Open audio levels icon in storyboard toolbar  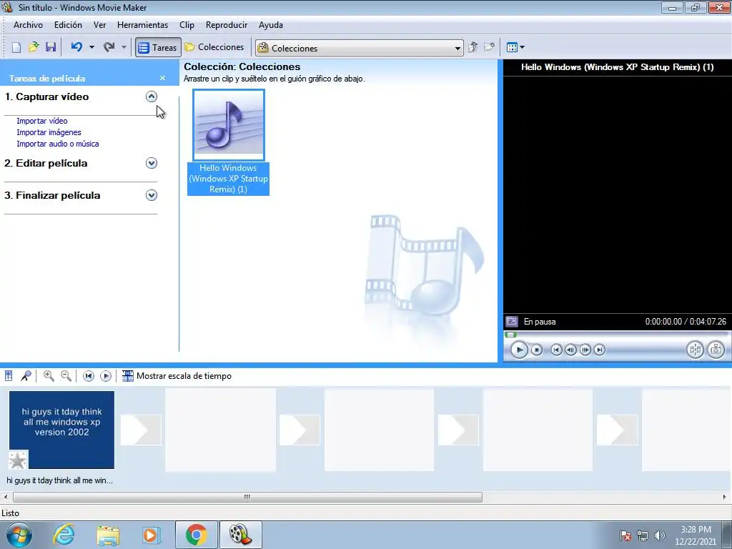pos(9,376)
